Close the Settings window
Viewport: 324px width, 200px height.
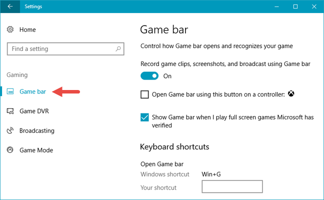[314, 6]
